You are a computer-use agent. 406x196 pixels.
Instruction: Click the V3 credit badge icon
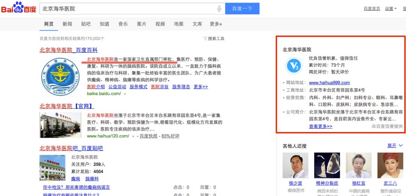tap(294, 66)
